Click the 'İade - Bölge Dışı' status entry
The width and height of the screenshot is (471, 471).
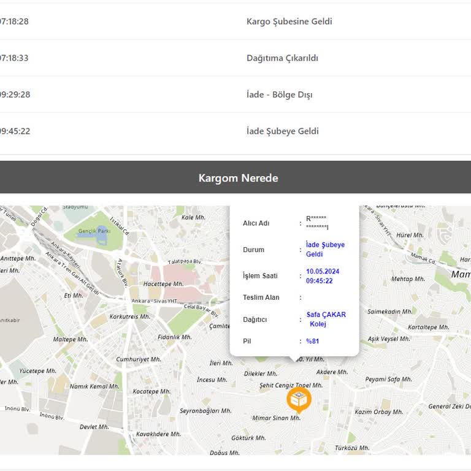pyautogui.click(x=279, y=94)
